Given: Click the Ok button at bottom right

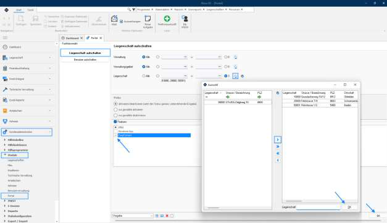Looking at the screenshot, I should pyautogui.click(x=378, y=216).
